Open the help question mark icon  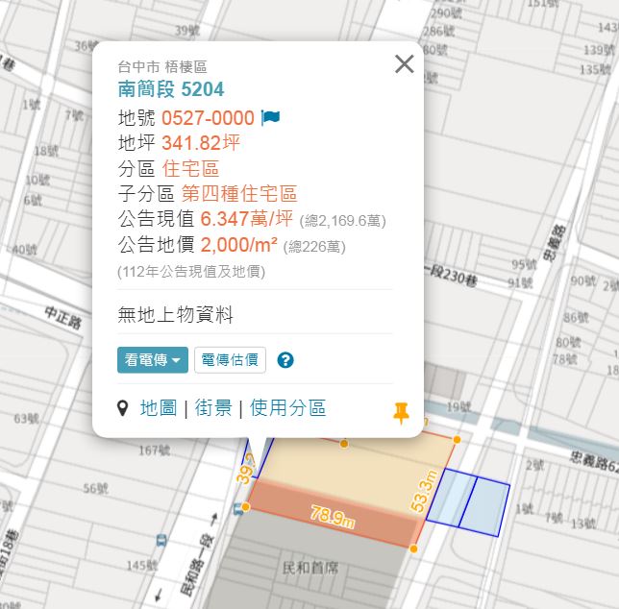coord(285,360)
